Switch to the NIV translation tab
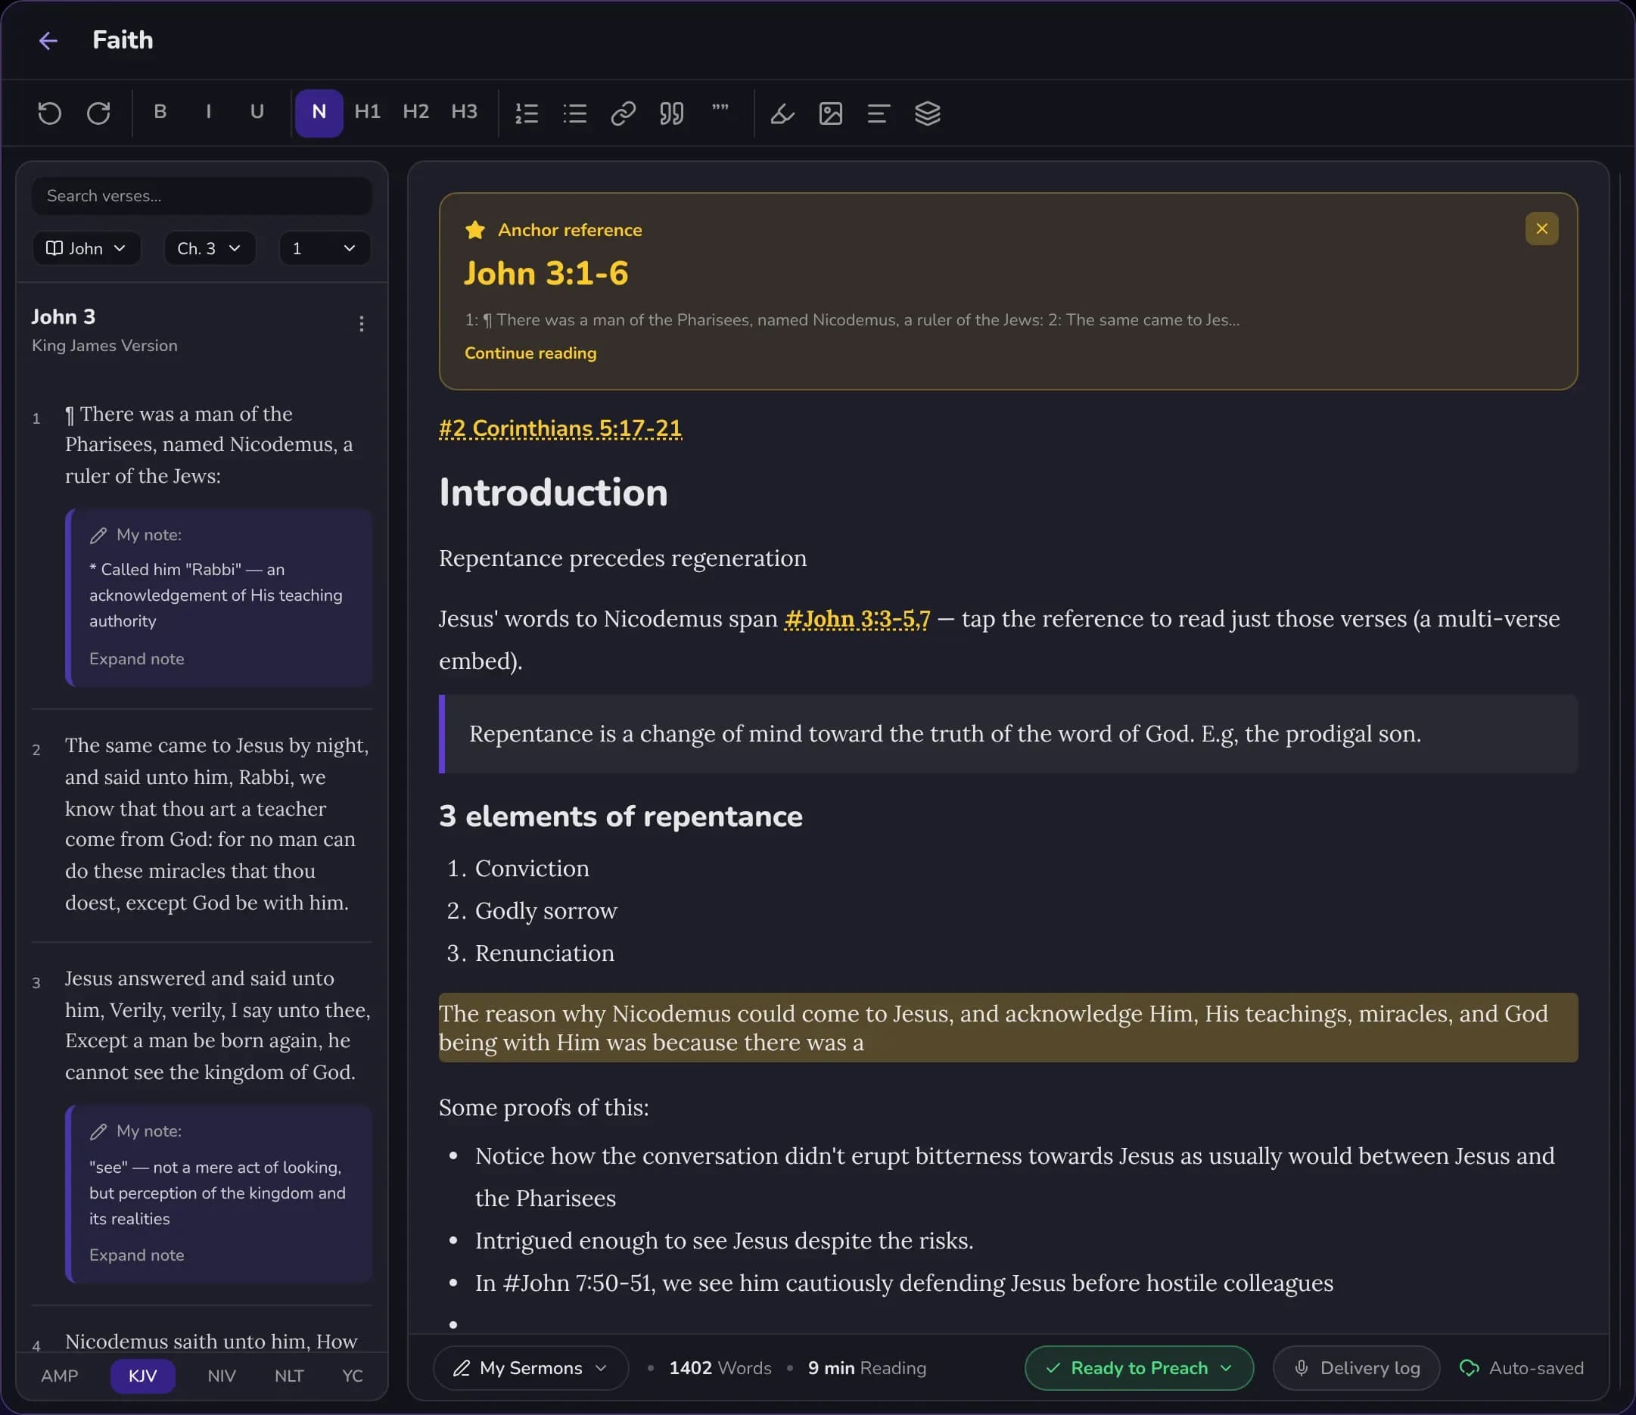Screen dimensions: 1636x1415 coord(222,1376)
